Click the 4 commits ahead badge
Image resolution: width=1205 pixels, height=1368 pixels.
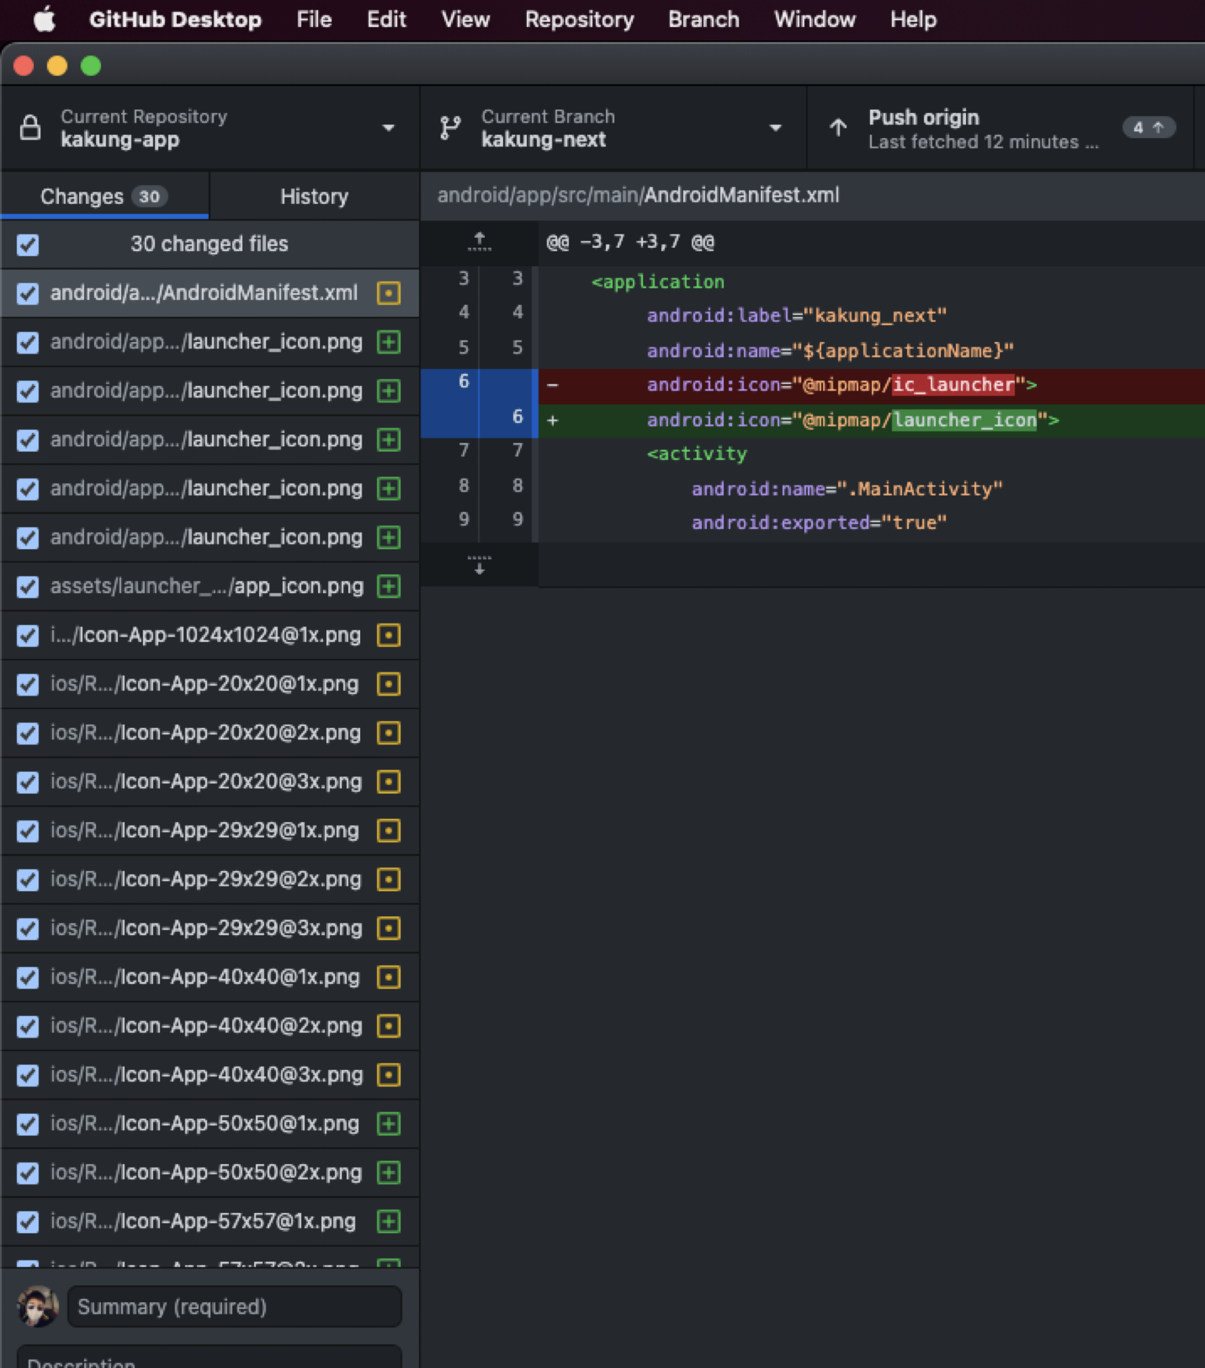point(1149,127)
